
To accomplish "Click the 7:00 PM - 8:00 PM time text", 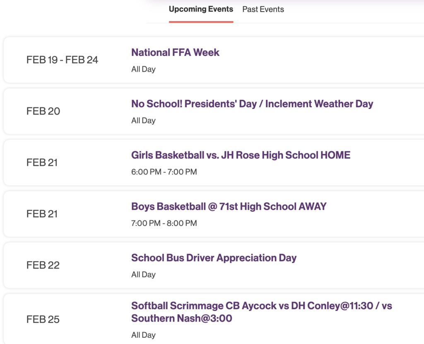I will pyautogui.click(x=164, y=223).
